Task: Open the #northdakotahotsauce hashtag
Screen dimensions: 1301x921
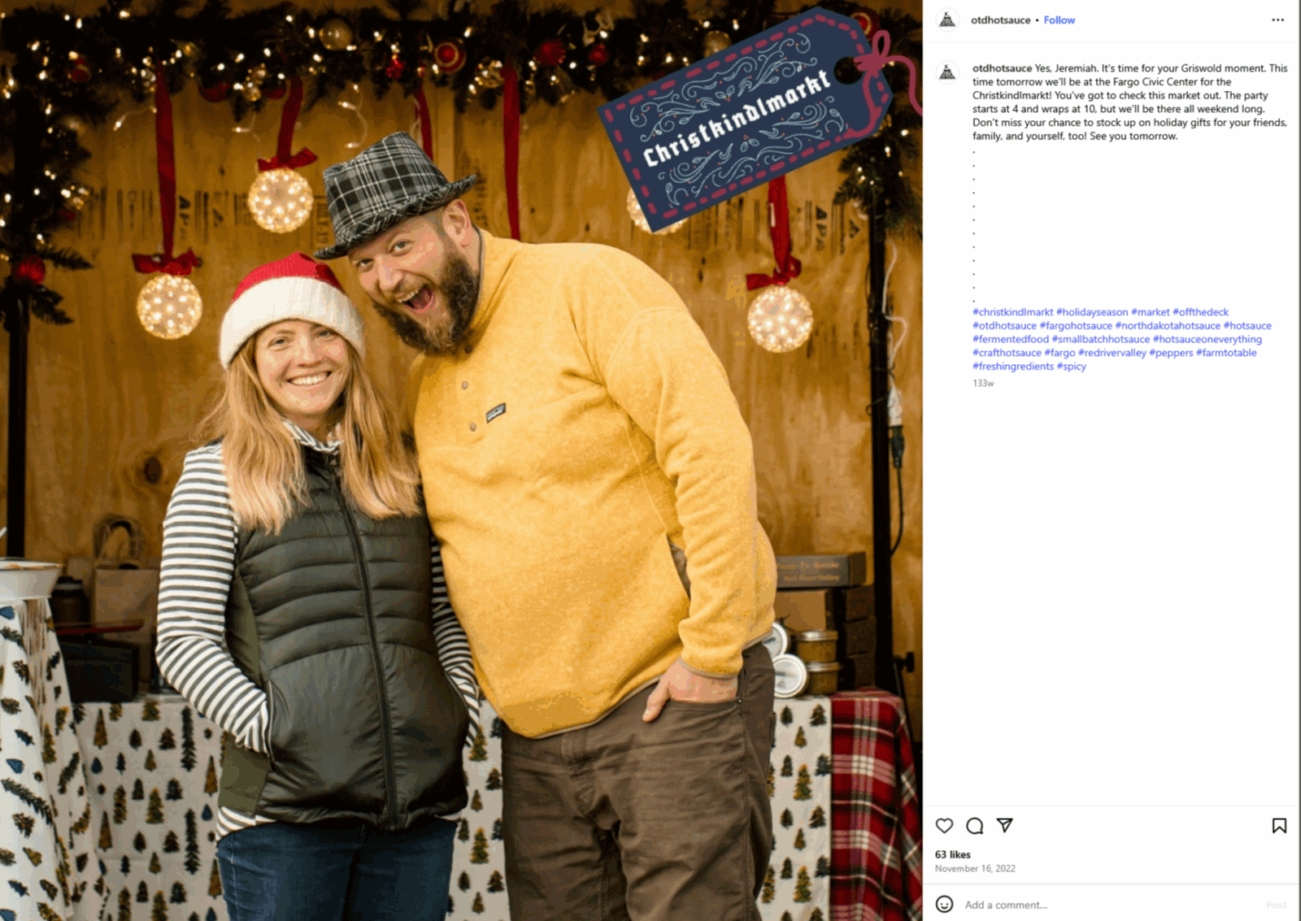Action: 1168,326
